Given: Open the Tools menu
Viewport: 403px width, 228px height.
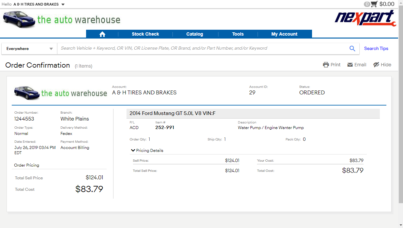Looking at the screenshot, I should (238, 34).
